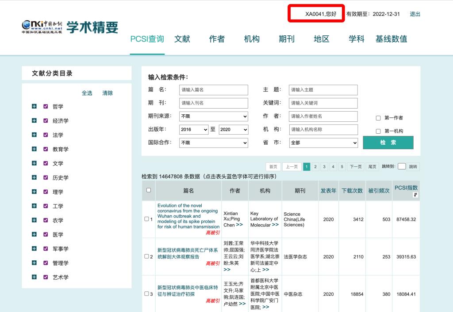
Task: Expand the 工学 category tree
Action: pyautogui.click(x=34, y=206)
